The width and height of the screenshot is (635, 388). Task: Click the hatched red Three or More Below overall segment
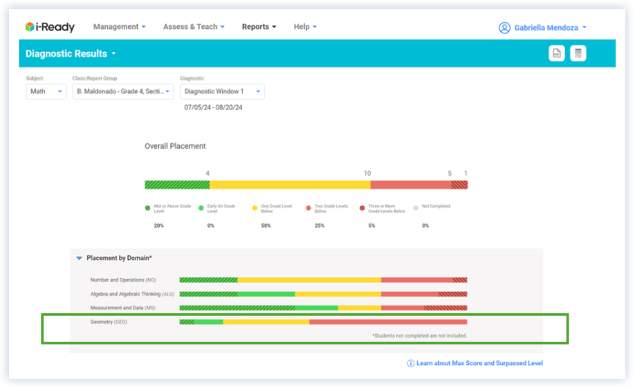(x=459, y=185)
